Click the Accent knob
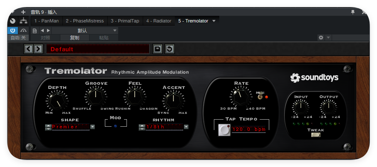The width and height of the screenshot is (377, 167). pyautogui.click(x=174, y=101)
